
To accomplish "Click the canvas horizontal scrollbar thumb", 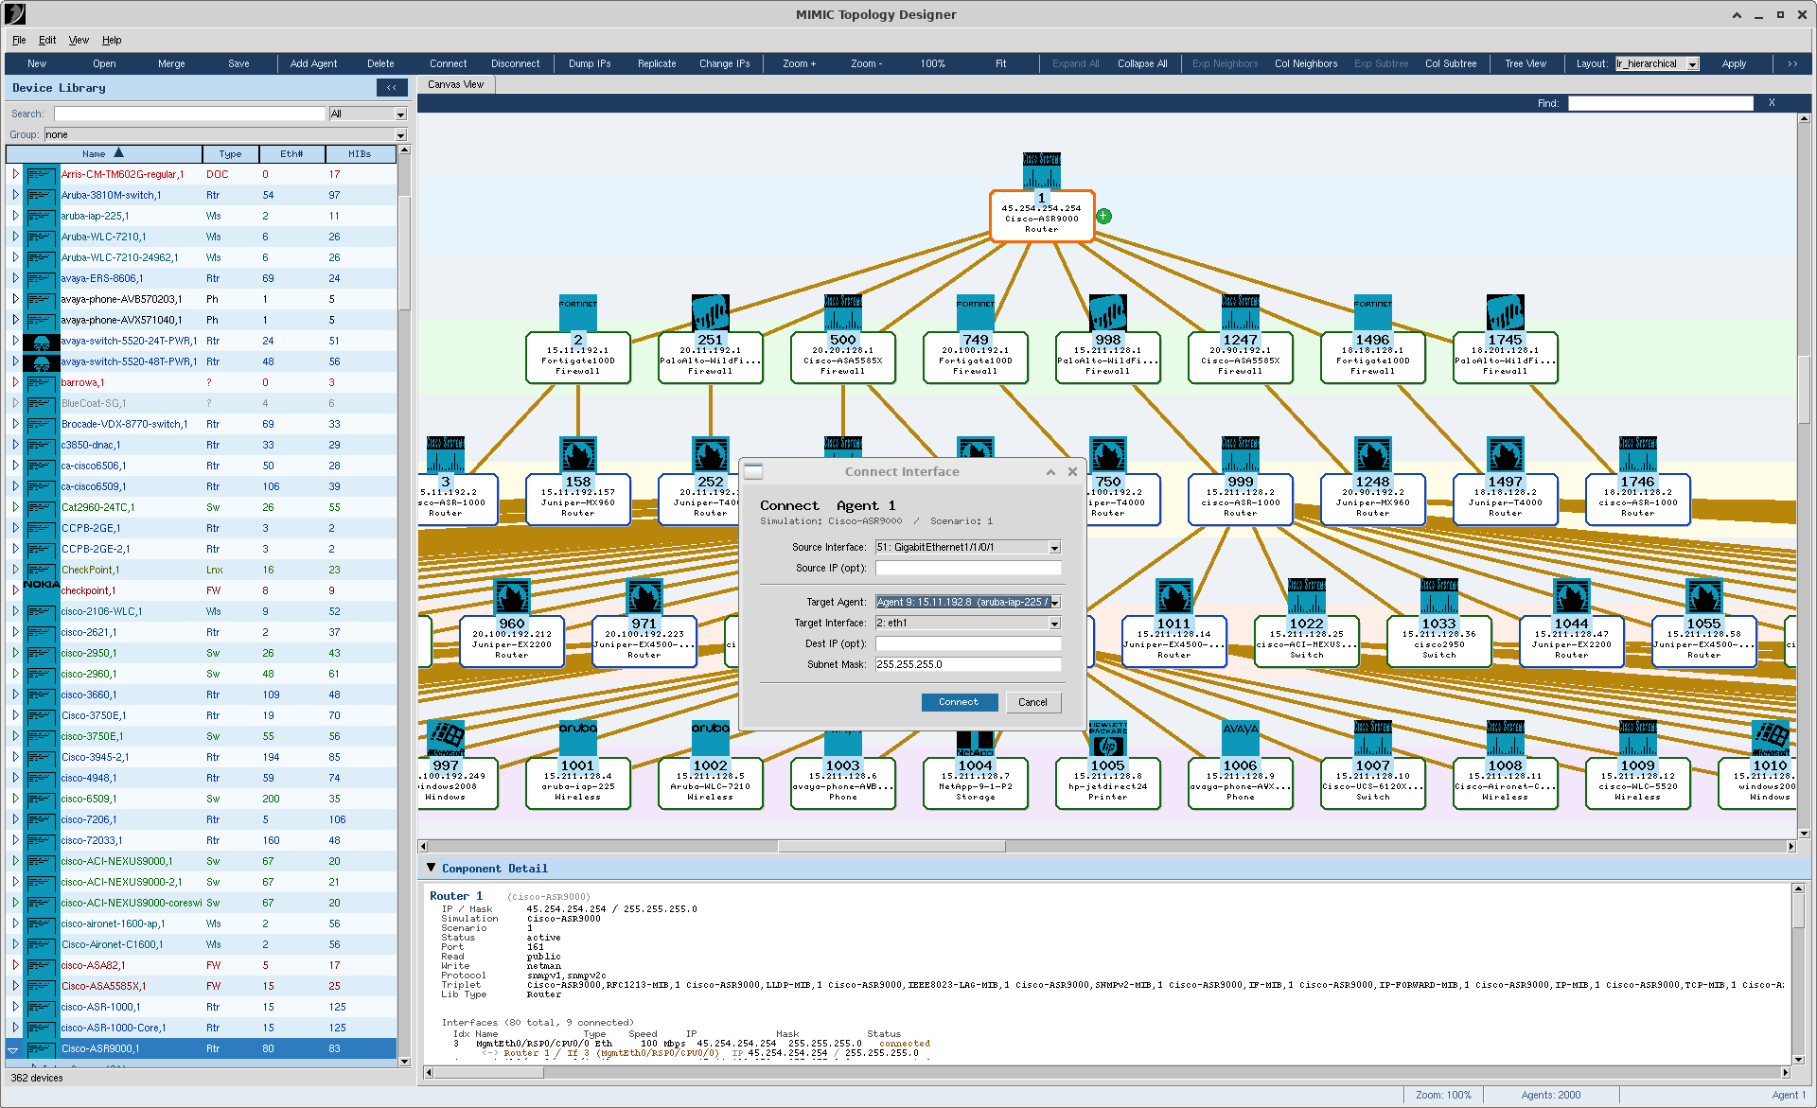I will tap(891, 846).
